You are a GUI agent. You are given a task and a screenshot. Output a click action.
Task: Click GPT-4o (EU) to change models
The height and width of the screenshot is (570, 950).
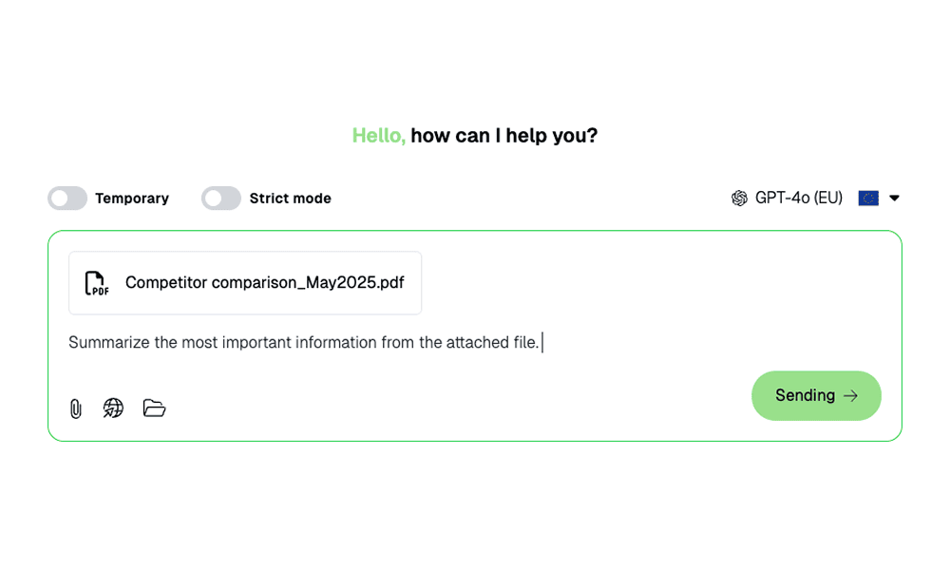pyautogui.click(x=798, y=198)
